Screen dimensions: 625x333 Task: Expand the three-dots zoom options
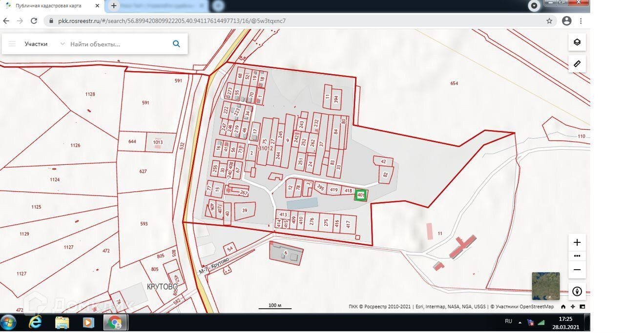[x=577, y=256]
